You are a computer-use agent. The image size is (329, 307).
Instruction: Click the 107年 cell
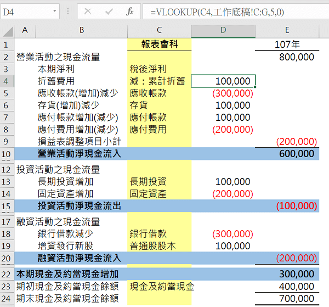[287, 44]
